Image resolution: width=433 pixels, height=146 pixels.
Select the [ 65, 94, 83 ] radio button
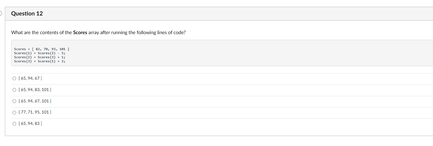point(14,124)
